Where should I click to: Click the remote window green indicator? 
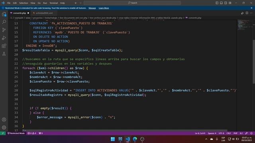coord(3,133)
